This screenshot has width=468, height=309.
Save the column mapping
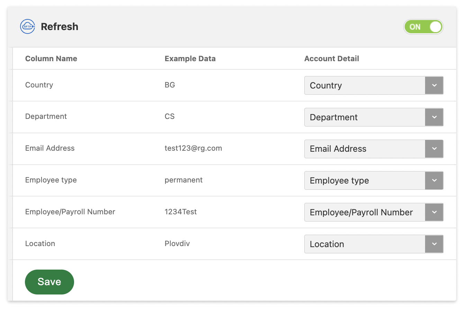click(49, 282)
